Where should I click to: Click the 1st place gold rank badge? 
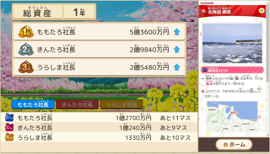coord(26,32)
